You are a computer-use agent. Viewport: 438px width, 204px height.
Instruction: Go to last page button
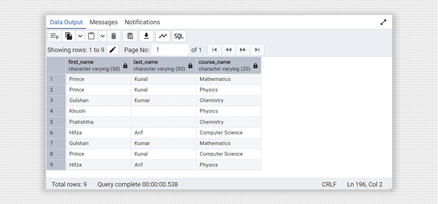tap(257, 50)
